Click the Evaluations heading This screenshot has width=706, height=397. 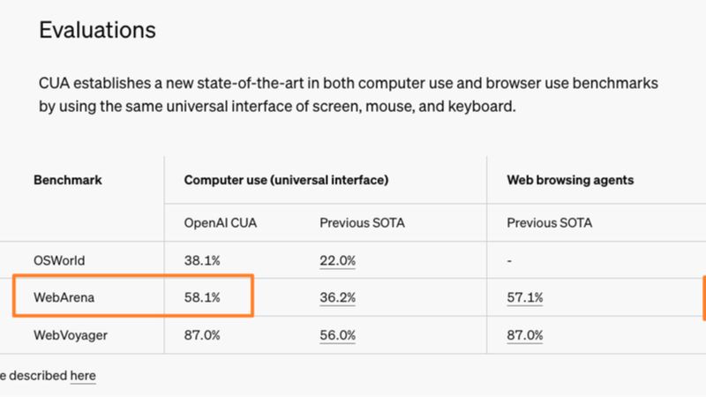(x=97, y=30)
